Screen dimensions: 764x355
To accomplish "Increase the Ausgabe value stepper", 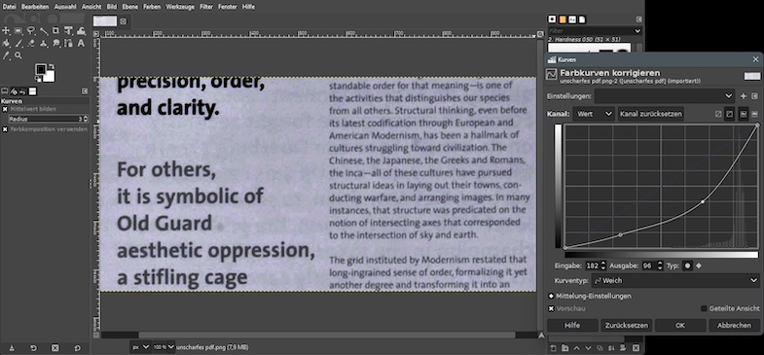I will tap(660, 264).
